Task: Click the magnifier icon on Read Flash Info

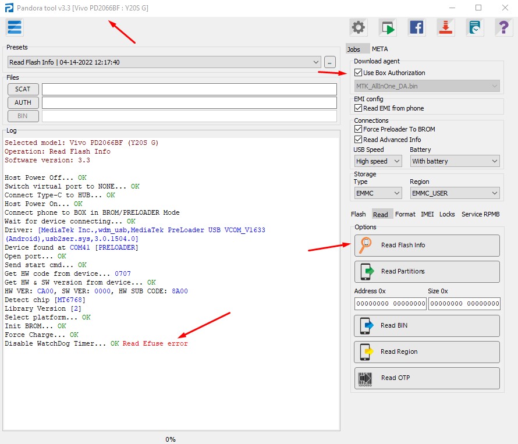Action: [366, 245]
